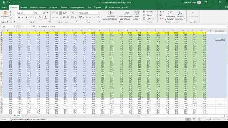
Task: Click the cell borders icon
Action: 33,17
